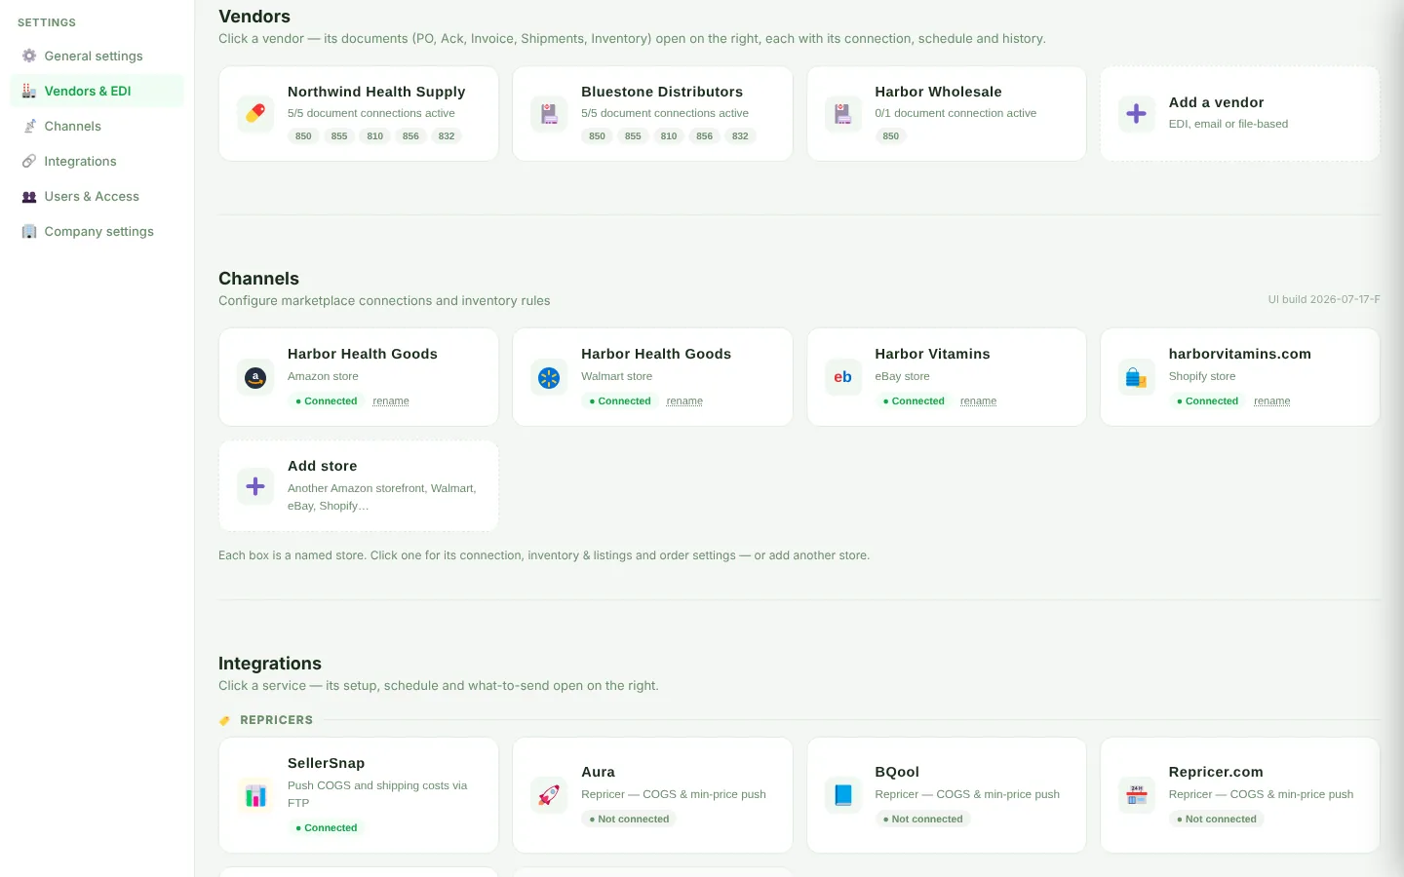Open the Harbor Vitamins eBay store card
This screenshot has width=1404, height=877.
(947, 377)
